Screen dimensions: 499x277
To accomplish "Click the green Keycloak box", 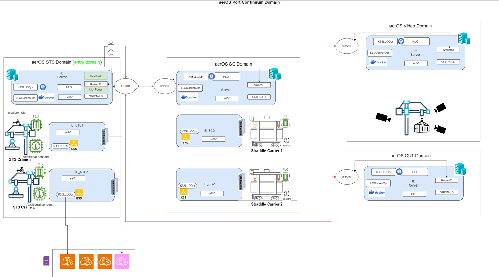I will point(96,76).
